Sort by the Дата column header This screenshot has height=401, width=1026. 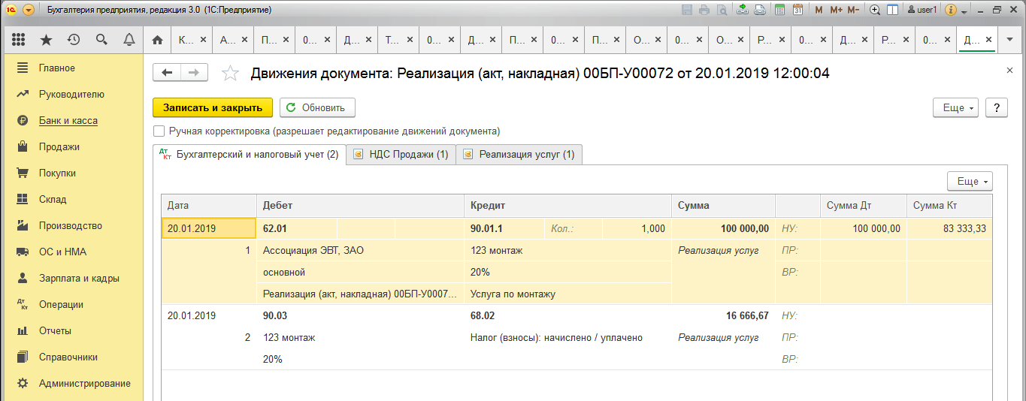tap(209, 206)
